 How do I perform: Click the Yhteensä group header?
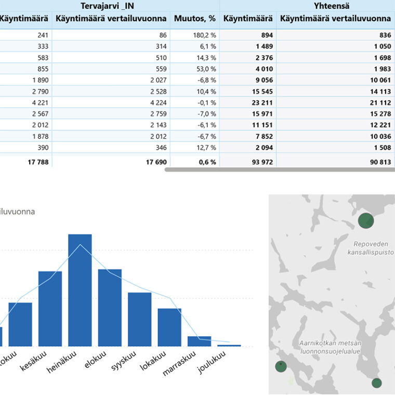coord(332,6)
